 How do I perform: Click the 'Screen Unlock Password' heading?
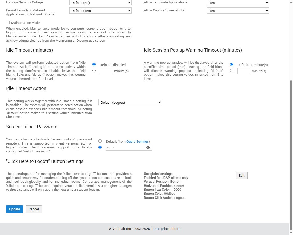[32, 127]
